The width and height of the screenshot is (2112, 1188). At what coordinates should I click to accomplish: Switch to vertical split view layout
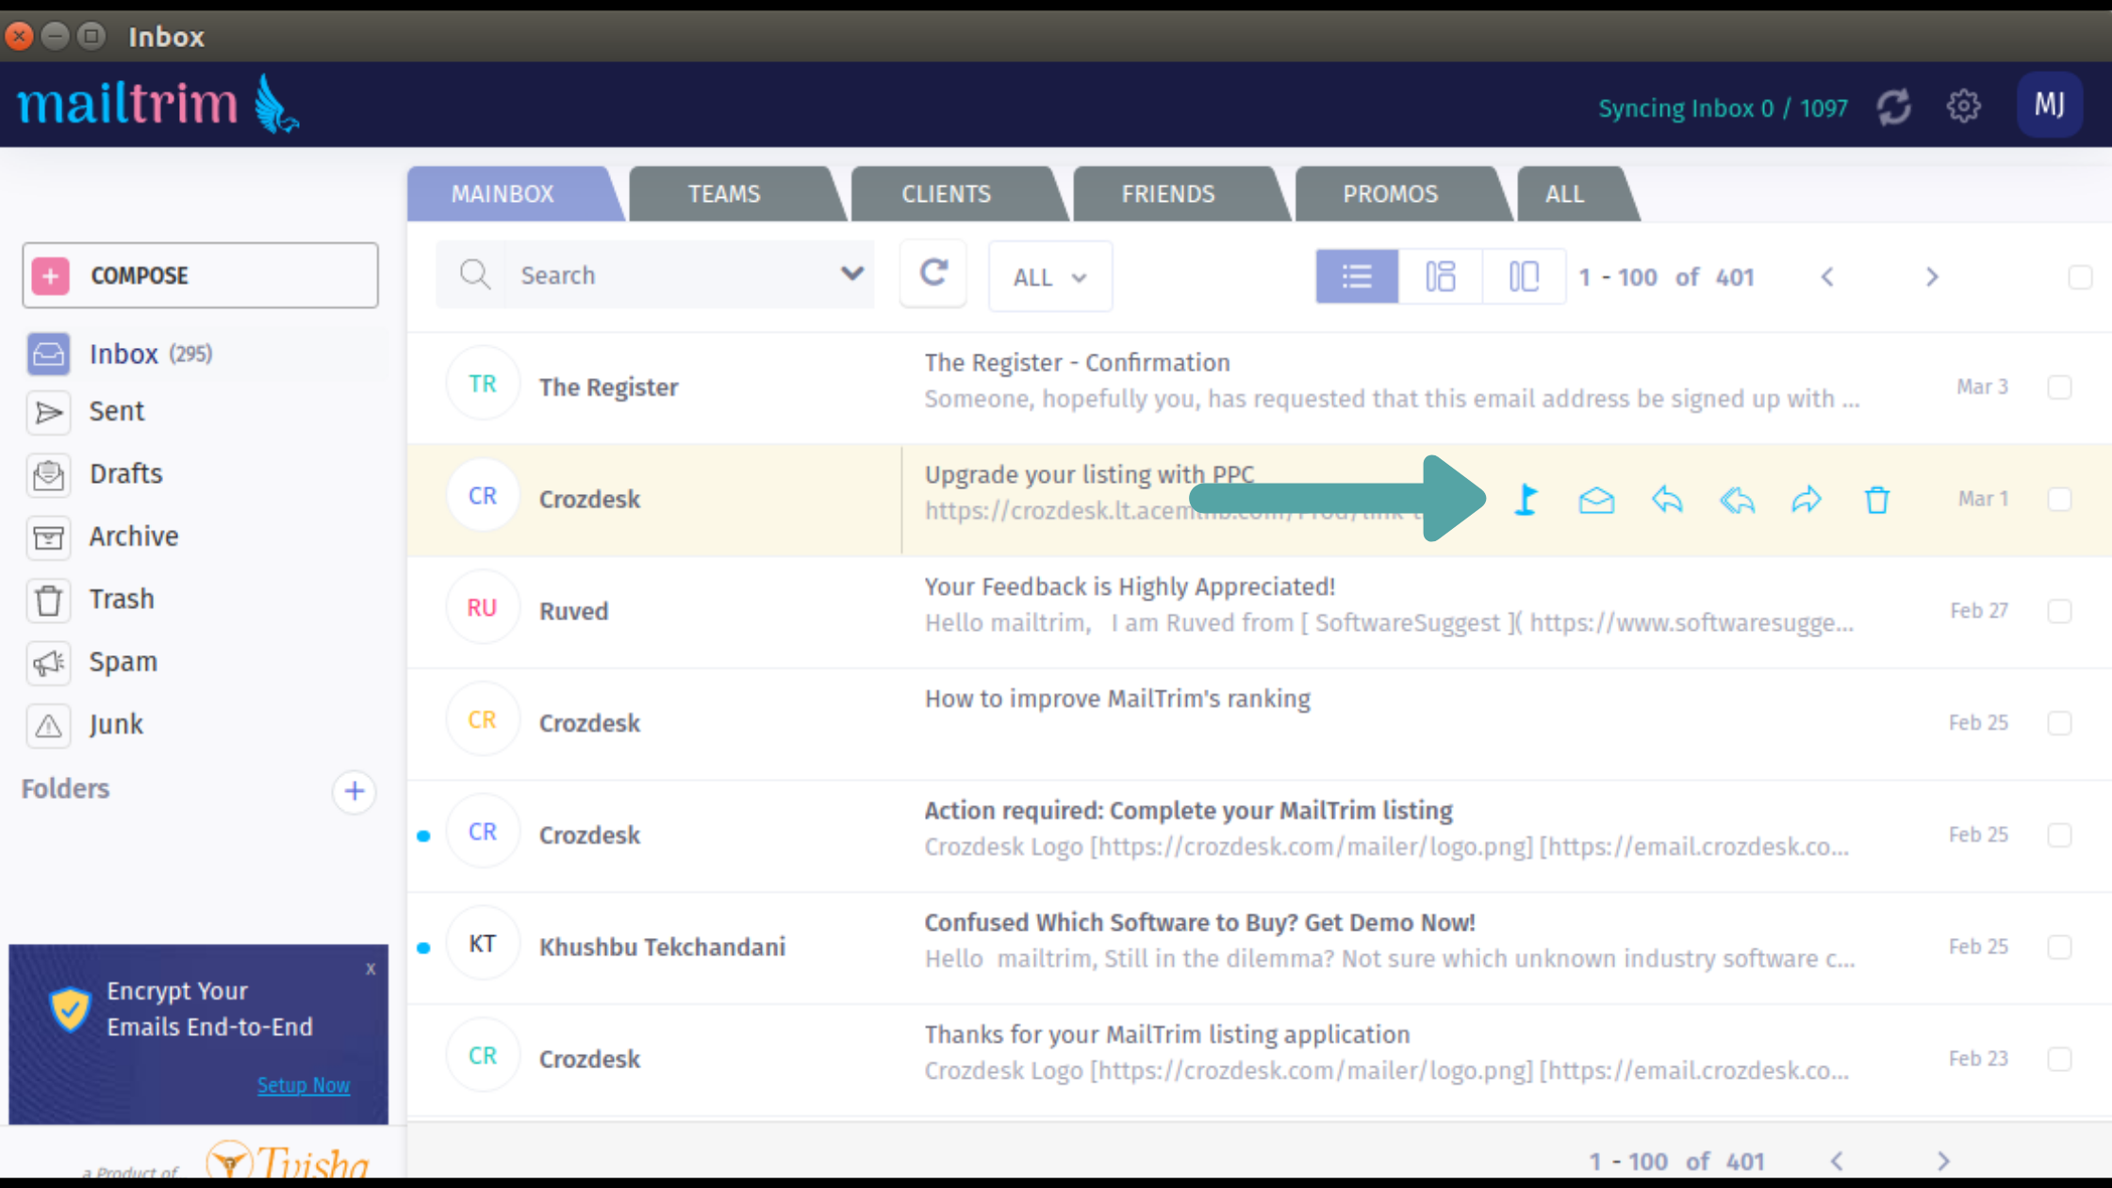1524,276
